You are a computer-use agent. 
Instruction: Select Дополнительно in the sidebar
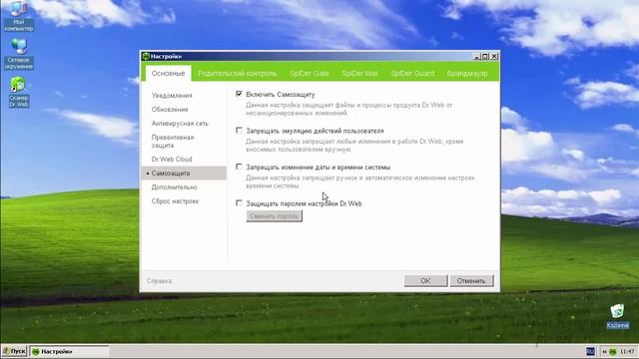pyautogui.click(x=174, y=187)
